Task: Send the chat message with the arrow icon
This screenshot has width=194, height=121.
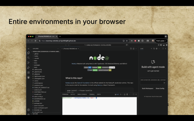Action: tap(165, 83)
